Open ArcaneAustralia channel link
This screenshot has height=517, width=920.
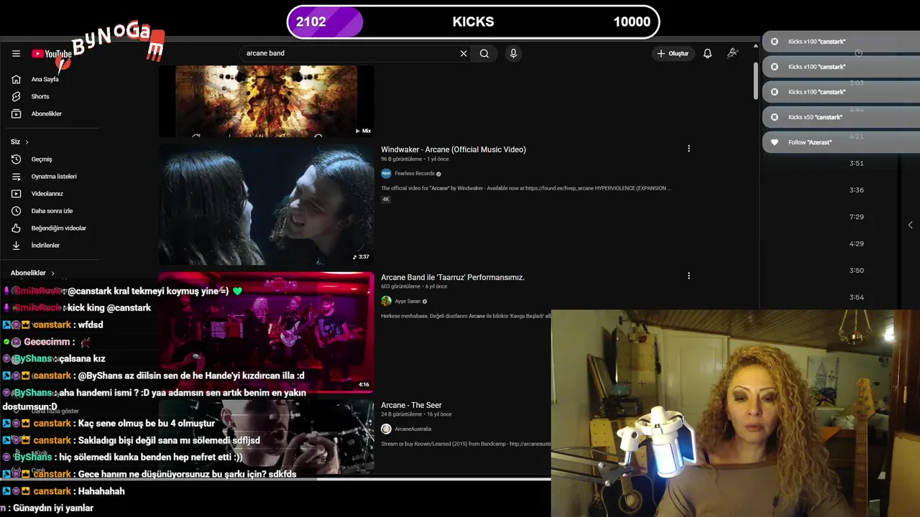[413, 429]
